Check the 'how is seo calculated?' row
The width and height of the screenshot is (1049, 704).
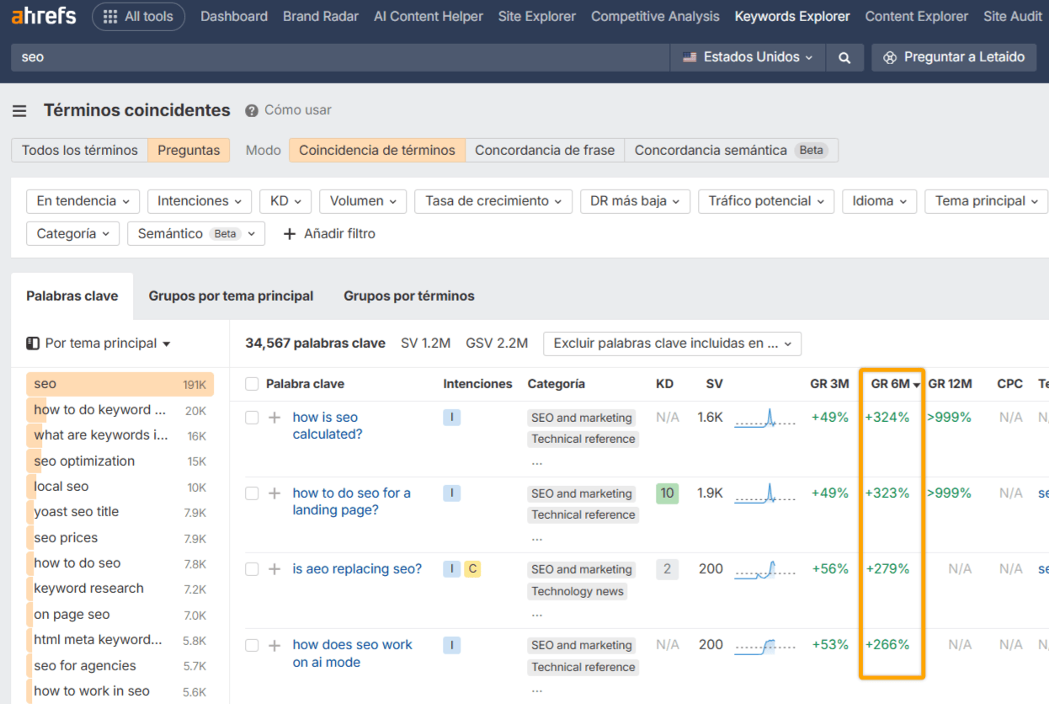[x=252, y=418]
